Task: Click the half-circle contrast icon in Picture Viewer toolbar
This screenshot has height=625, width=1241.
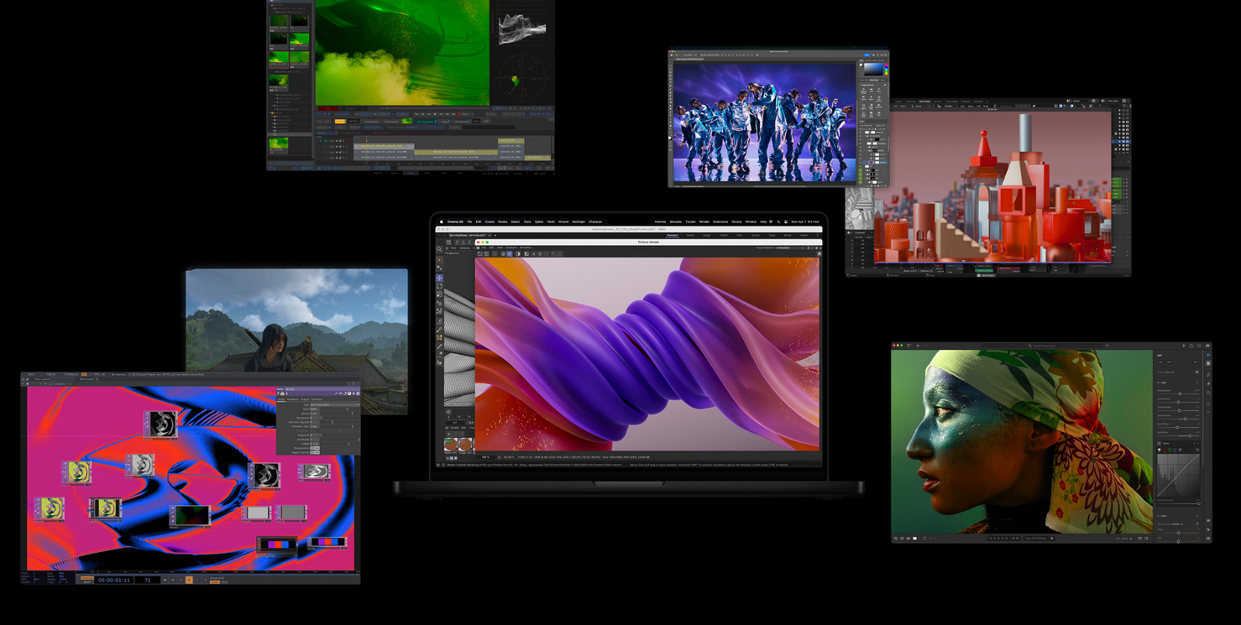Action: (518, 253)
